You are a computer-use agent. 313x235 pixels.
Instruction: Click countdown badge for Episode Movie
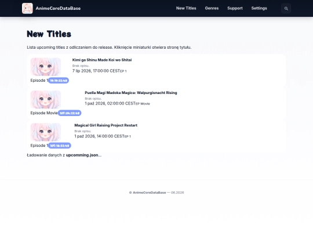(x=70, y=113)
